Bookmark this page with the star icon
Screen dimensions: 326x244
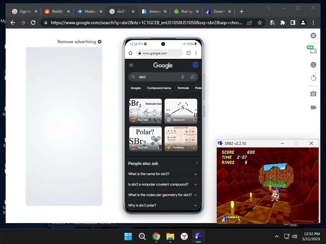260,23
